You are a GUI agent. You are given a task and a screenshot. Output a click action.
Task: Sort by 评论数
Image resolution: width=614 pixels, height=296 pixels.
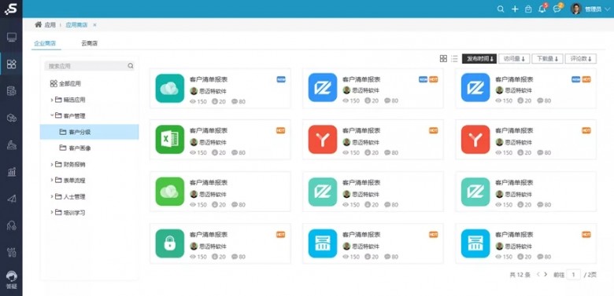pyautogui.click(x=581, y=59)
